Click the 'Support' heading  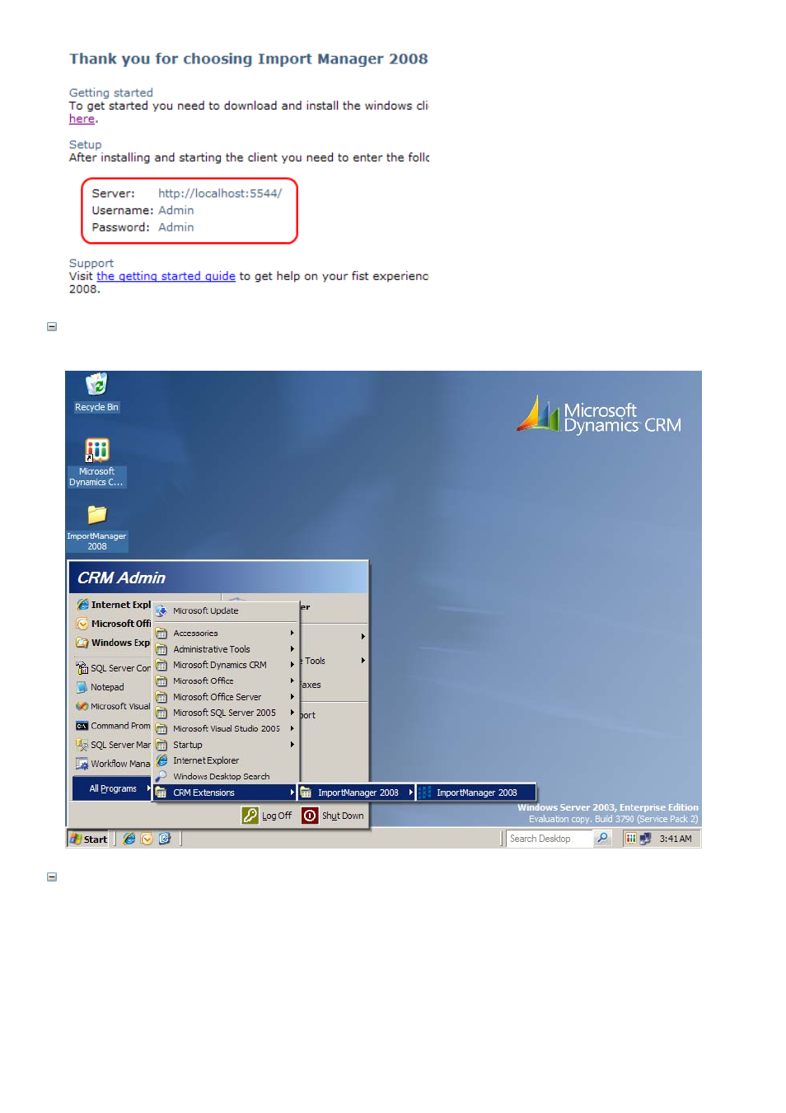click(x=91, y=264)
